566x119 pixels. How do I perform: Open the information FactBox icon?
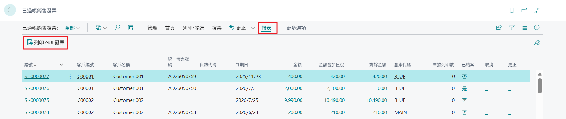pos(537,27)
